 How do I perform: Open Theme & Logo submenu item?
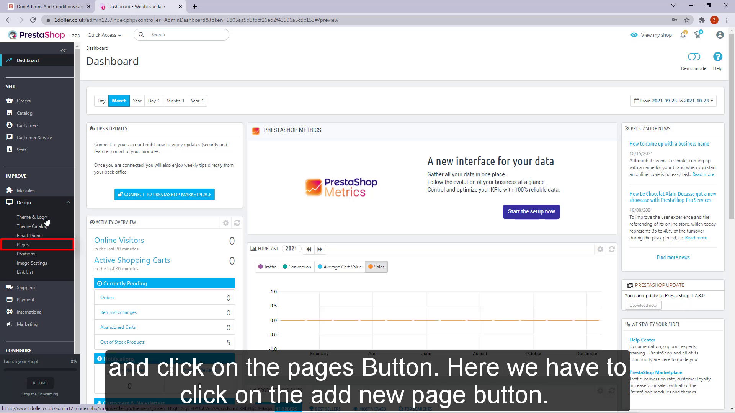(32, 217)
